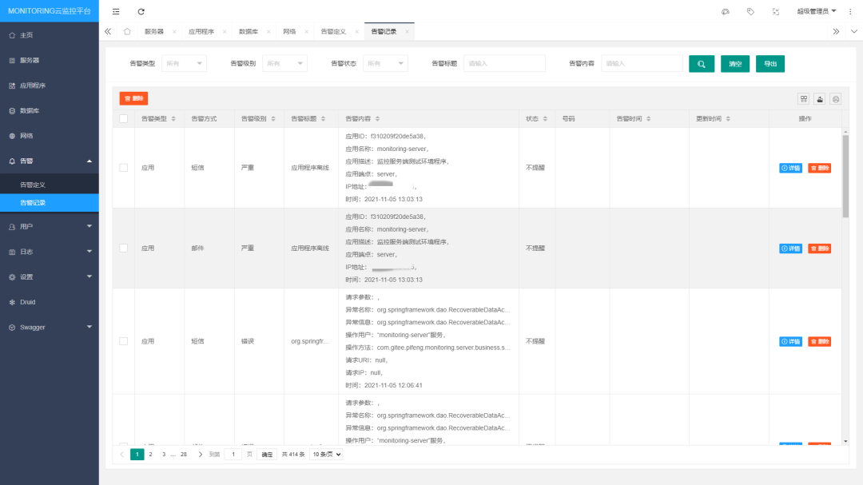
Task: Open column filter grid icon
Action: click(804, 99)
